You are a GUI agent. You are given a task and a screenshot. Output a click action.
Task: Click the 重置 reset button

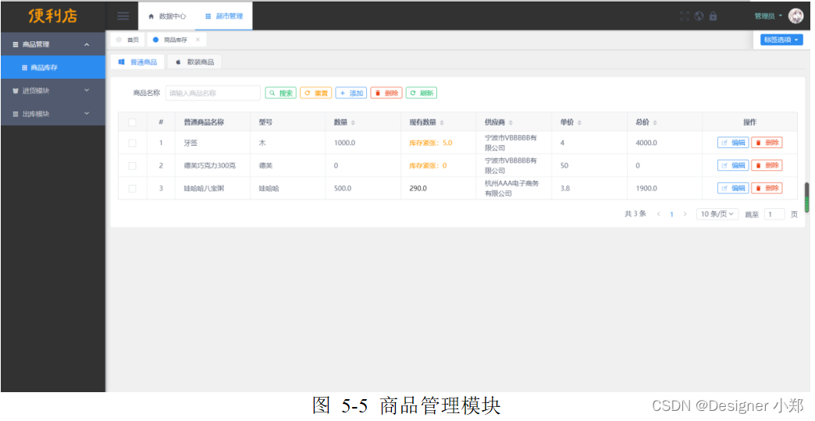point(316,93)
